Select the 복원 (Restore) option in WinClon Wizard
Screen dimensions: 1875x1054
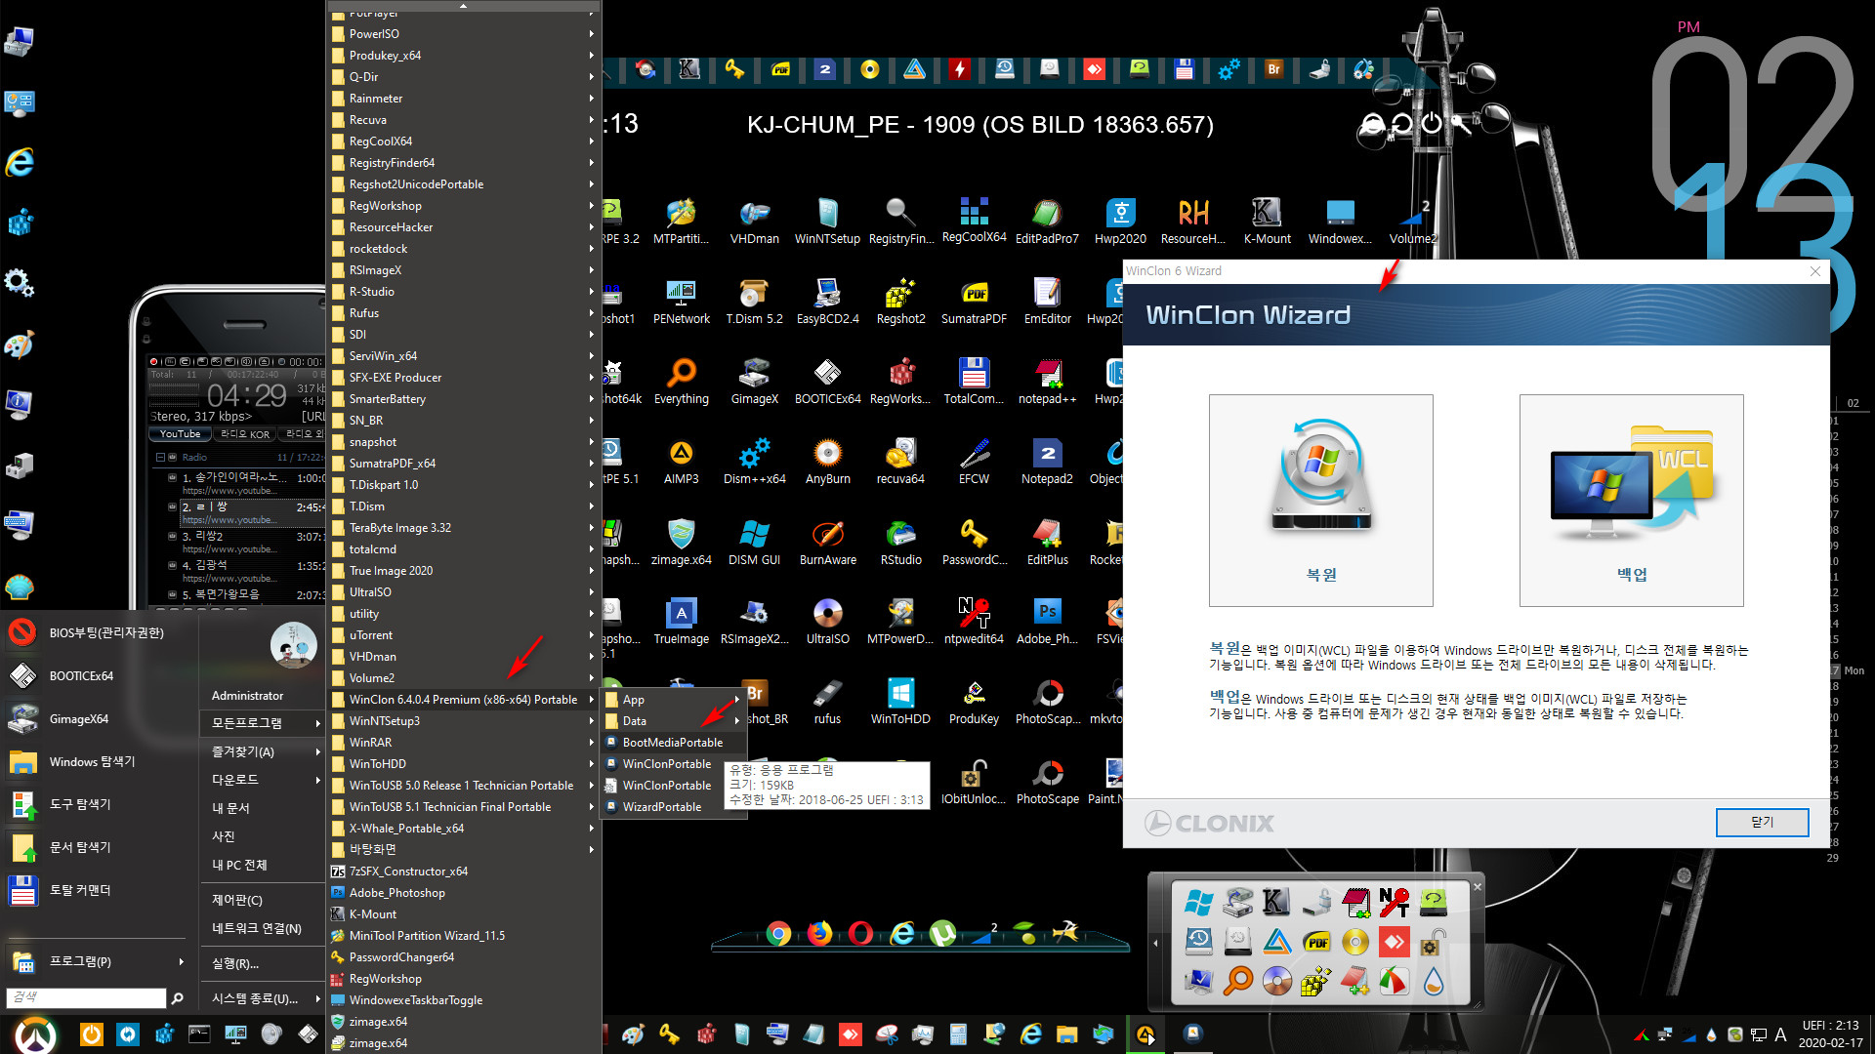tap(1320, 500)
